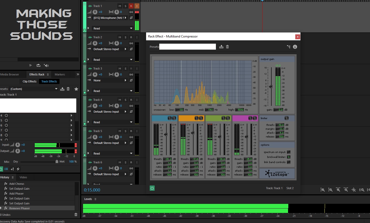
Task: Toggle Effects Rack main power button
Action: [1, 169]
